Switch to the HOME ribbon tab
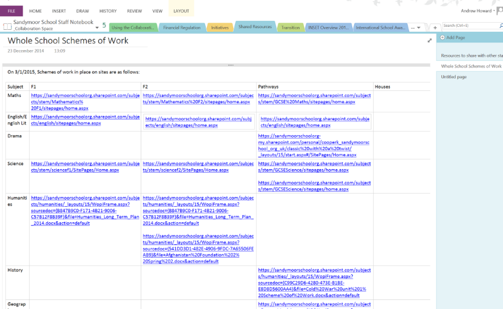 (35, 11)
